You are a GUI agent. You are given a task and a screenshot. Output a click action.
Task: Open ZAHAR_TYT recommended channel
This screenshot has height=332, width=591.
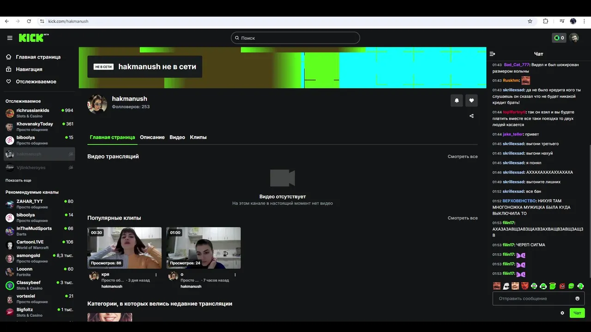(x=39, y=204)
